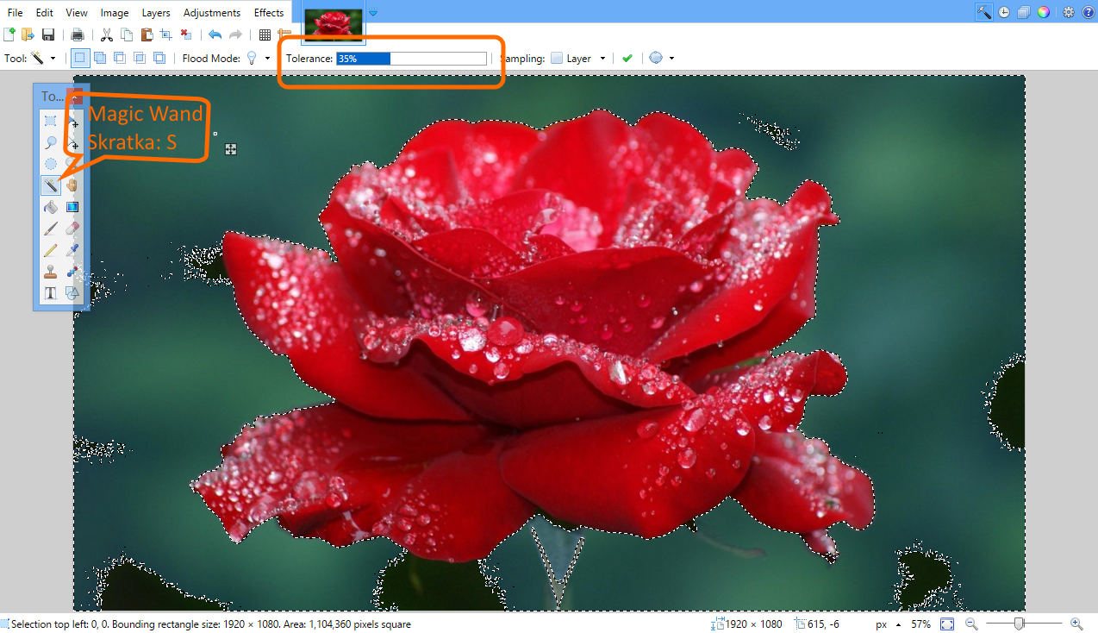Click the zoom-in magnifier button
This screenshot has height=633, width=1098.
coord(1076,624)
